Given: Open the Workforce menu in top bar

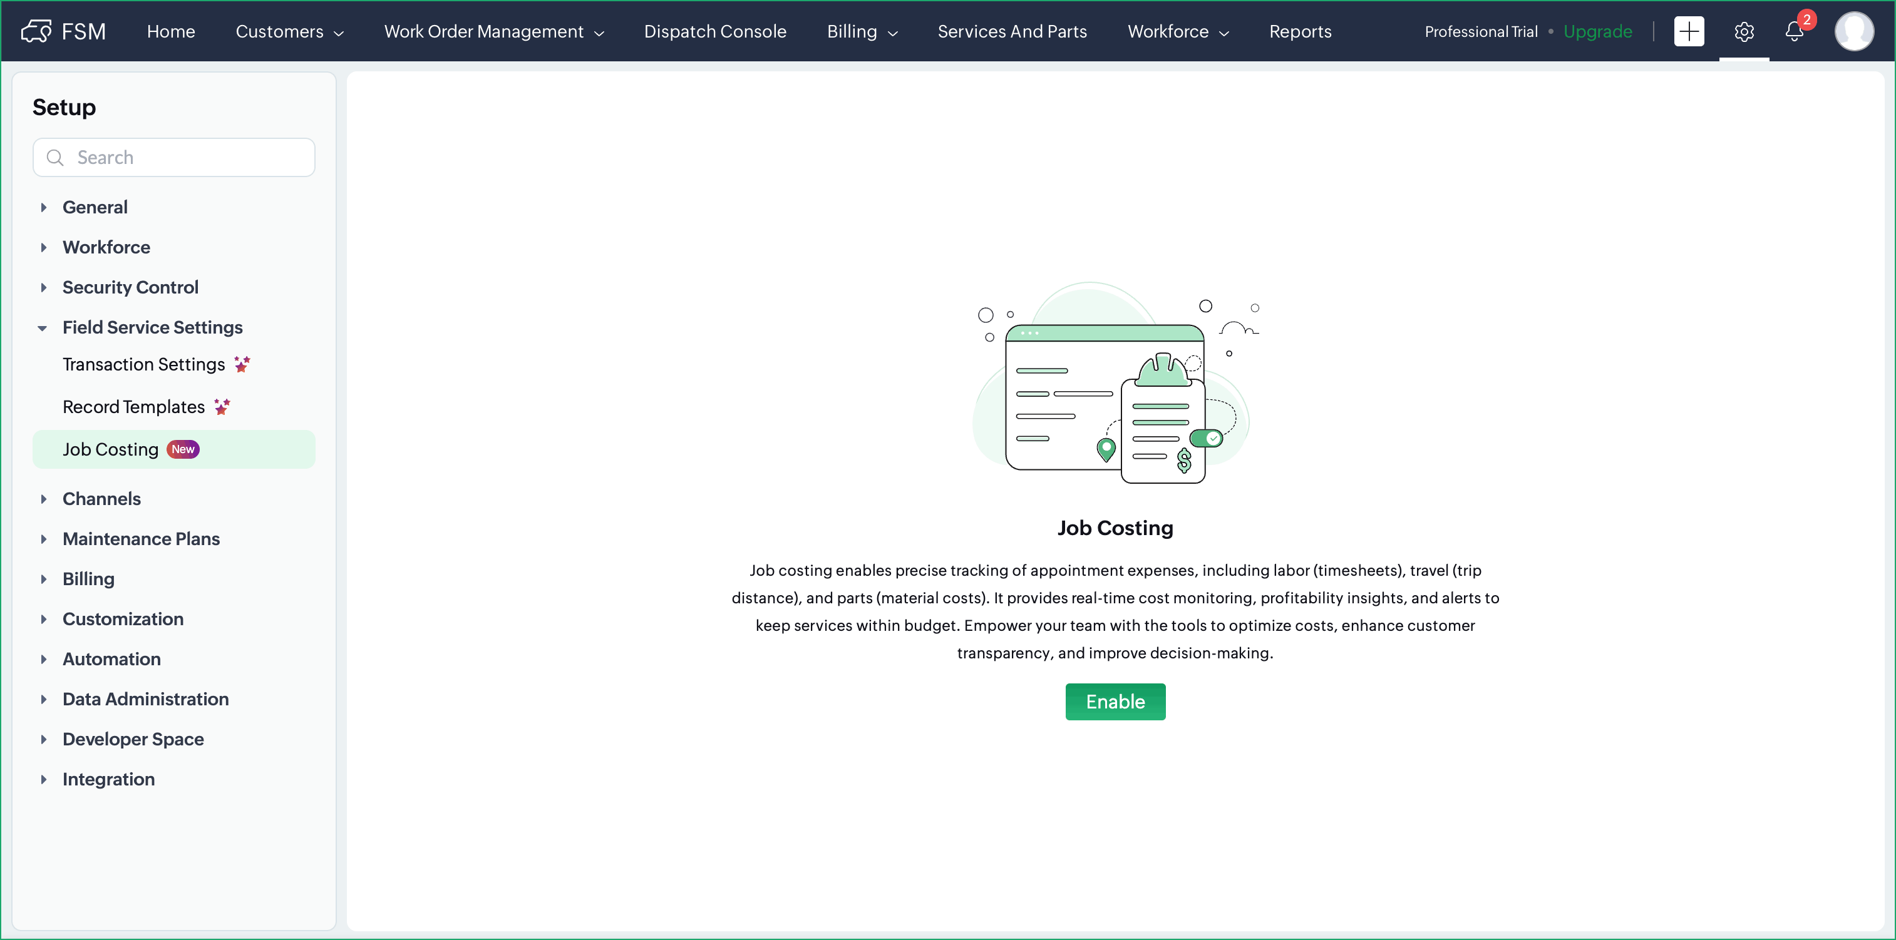Looking at the screenshot, I should [1178, 32].
